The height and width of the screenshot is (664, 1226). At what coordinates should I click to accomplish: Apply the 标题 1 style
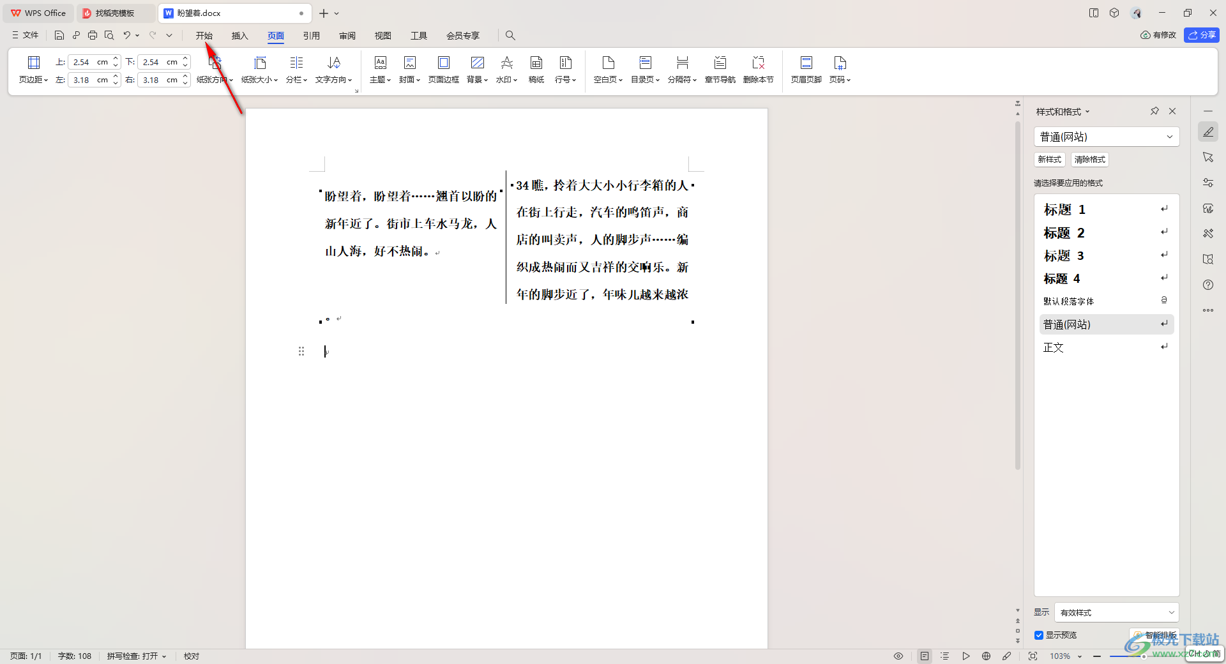[1107, 209]
